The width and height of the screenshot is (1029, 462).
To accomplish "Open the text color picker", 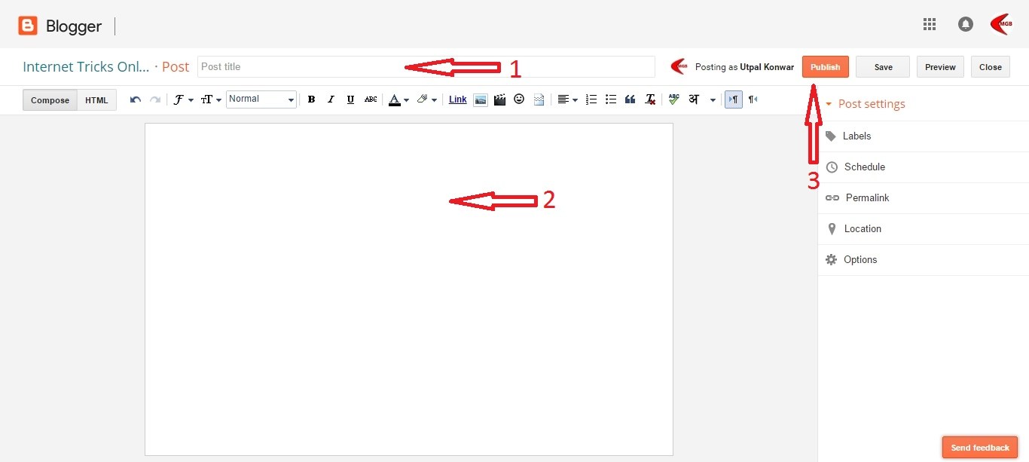I will coord(398,99).
